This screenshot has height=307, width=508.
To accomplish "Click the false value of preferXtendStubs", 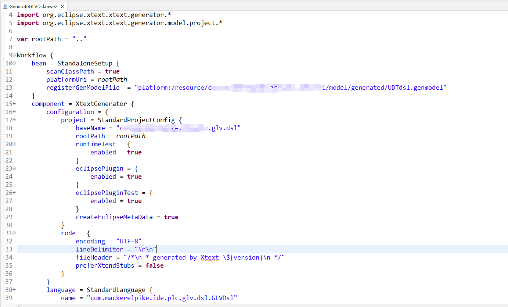I will coord(154,265).
